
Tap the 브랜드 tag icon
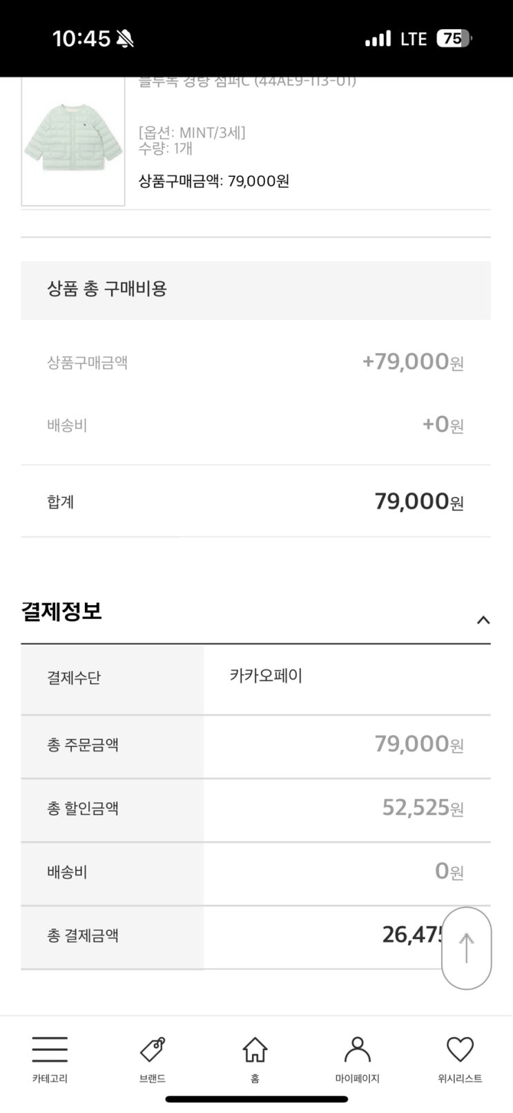(x=152, y=1050)
